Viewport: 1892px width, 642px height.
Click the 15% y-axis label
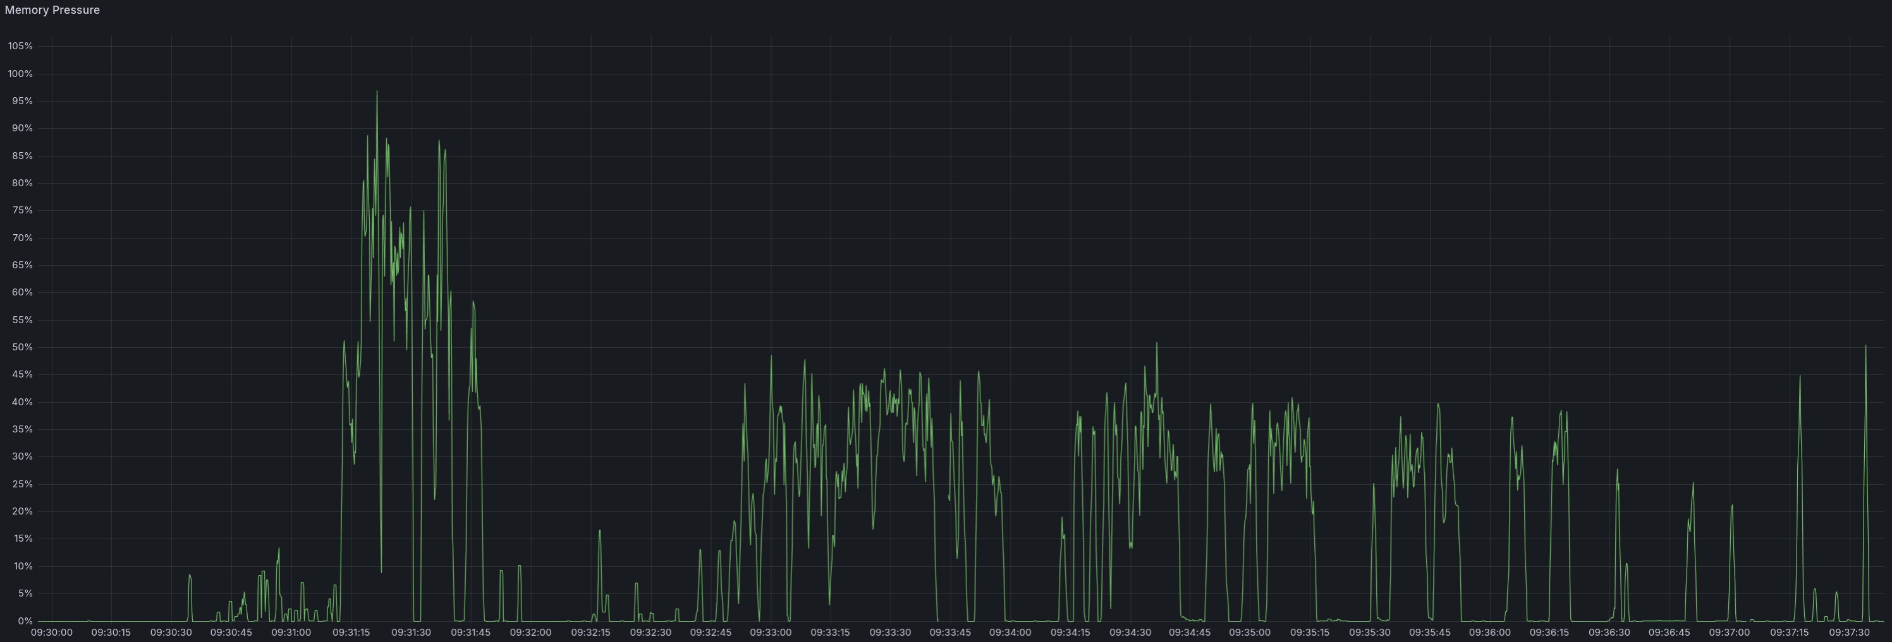coord(23,539)
